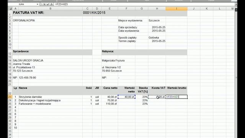Select the "Nabywca:" header cell
The width and height of the screenshot is (245, 138).
pos(108,51)
